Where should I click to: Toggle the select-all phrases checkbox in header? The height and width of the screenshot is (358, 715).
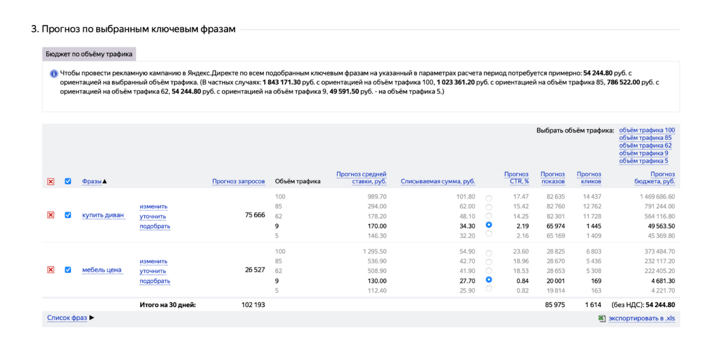pos(68,181)
